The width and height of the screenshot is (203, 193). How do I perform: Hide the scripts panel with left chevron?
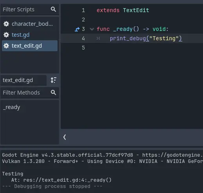click(65, 137)
